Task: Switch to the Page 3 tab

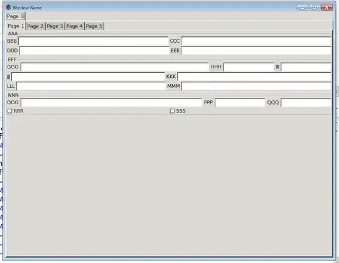Action: coord(55,26)
